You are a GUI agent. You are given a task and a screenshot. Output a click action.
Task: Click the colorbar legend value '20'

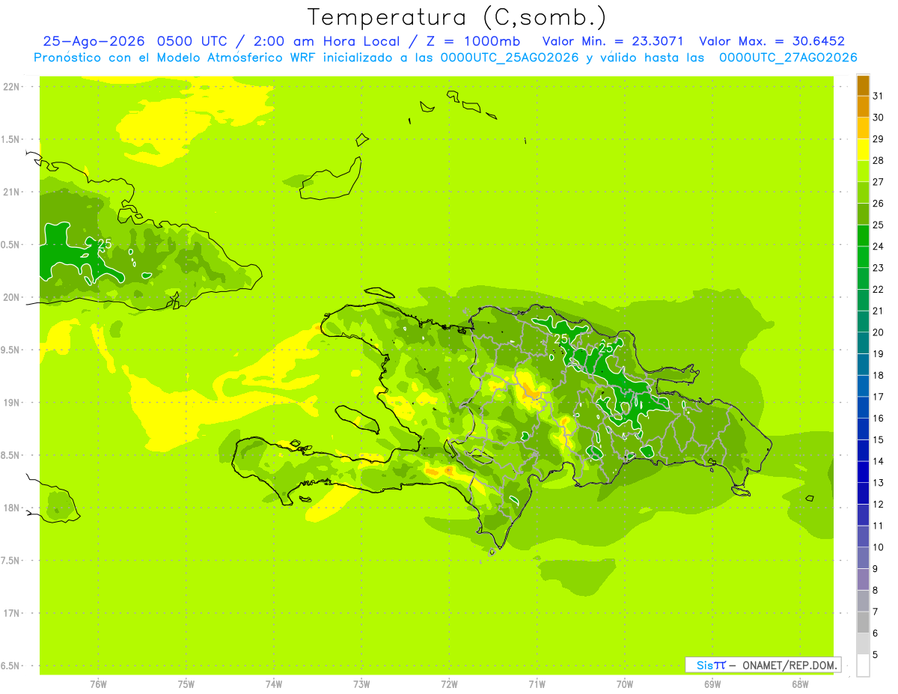[878, 332]
